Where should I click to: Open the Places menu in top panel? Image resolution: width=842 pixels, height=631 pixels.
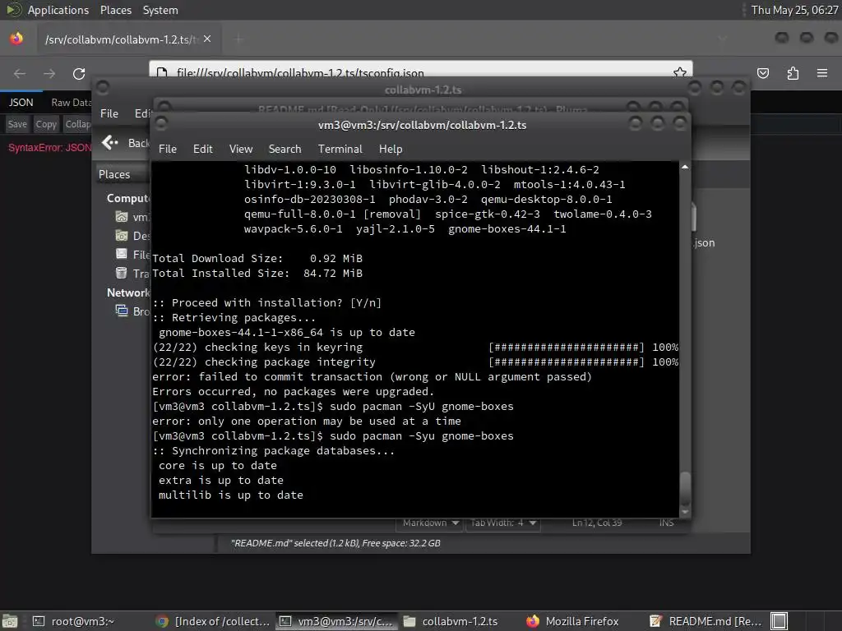[x=115, y=10]
